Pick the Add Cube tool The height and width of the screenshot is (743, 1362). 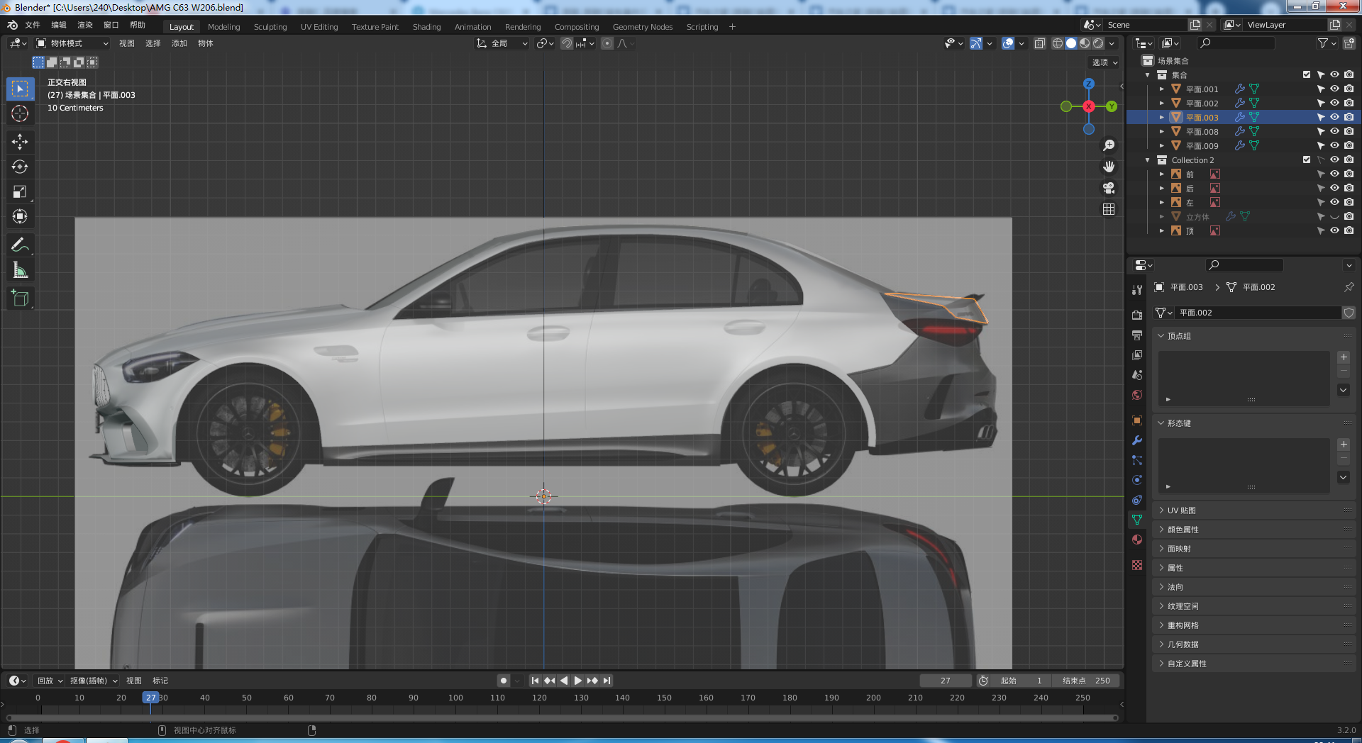coord(20,298)
